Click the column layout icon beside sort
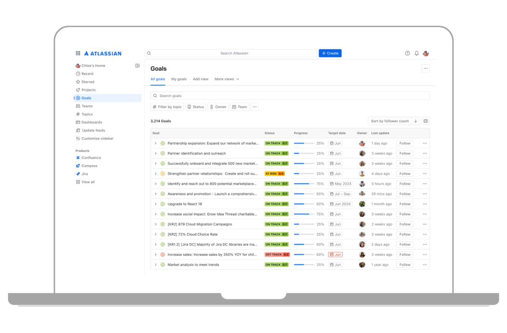This screenshot has width=507, height=333. point(425,121)
